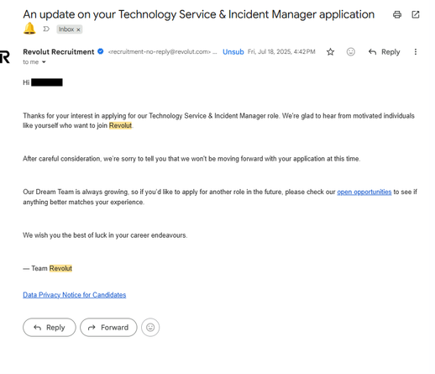This screenshot has width=435, height=374.
Task: Expand the "to me" recipient details arrow
Action: pos(44,62)
